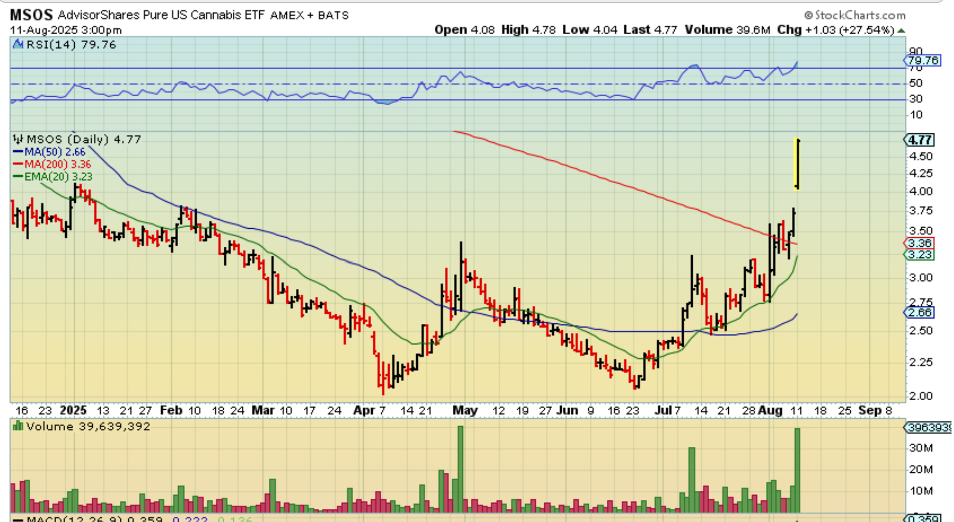Click the 3.75 price axis label
The image size is (954, 522).
click(921, 211)
